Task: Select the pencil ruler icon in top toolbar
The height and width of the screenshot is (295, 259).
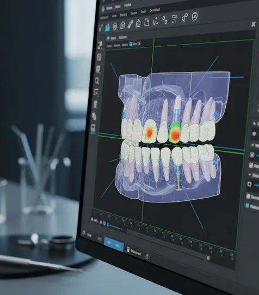Action: (x=130, y=24)
